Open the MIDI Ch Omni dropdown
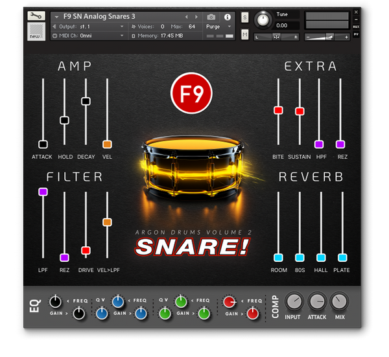The width and height of the screenshot is (389, 357). pos(88,36)
